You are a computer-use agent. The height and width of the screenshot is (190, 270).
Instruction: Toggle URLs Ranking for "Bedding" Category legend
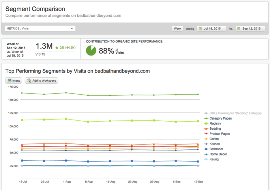click(233, 113)
